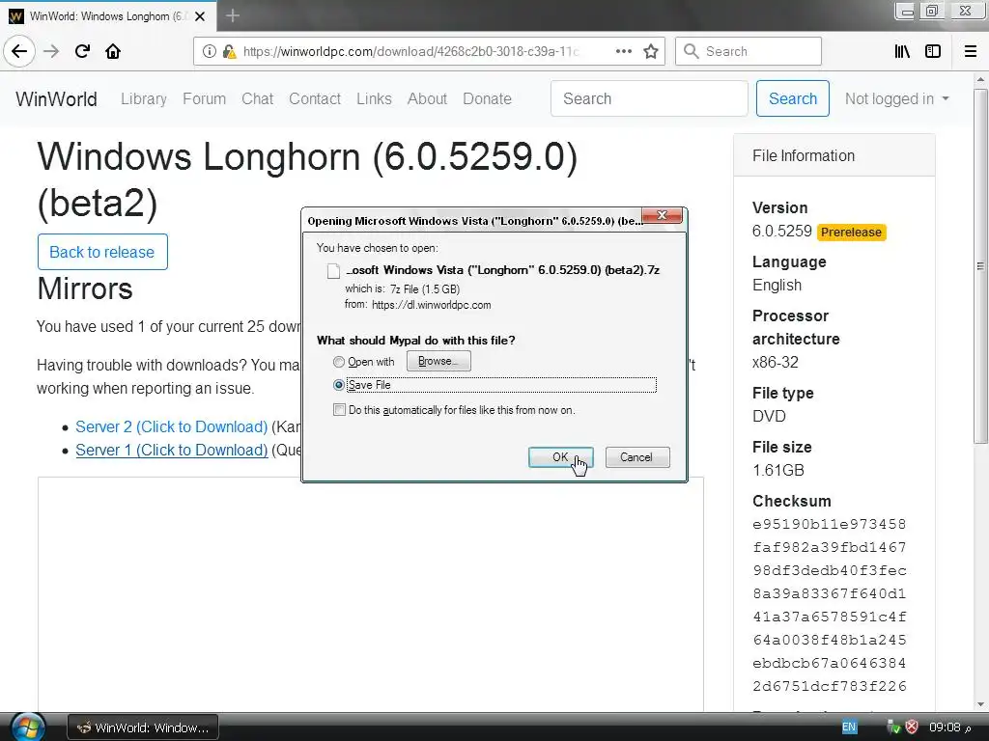Click the file icon in the download dialog
This screenshot has width=989, height=741.
pos(333,271)
